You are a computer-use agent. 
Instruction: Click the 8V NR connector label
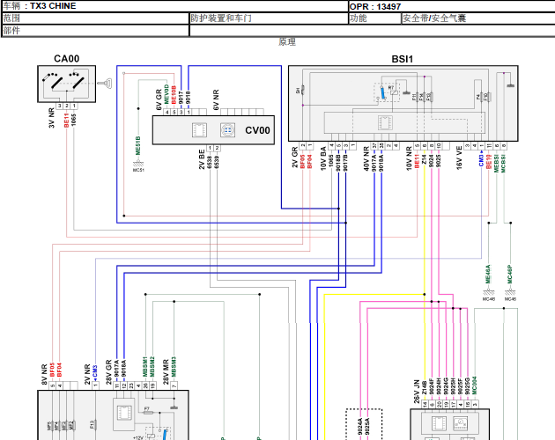45,375
